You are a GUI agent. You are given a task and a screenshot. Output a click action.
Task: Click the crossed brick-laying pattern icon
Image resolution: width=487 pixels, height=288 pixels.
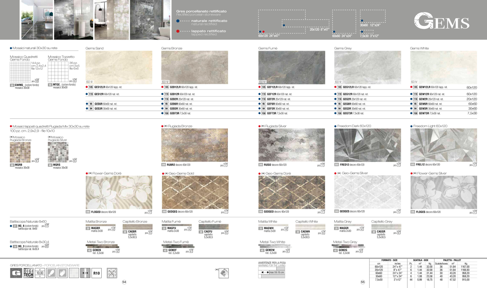[112, 273]
